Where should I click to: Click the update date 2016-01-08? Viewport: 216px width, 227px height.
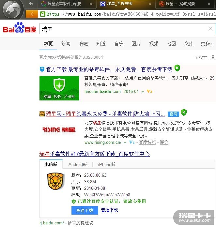click(94, 188)
